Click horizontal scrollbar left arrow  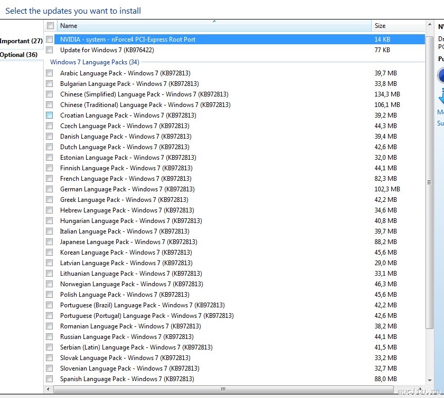(48, 389)
